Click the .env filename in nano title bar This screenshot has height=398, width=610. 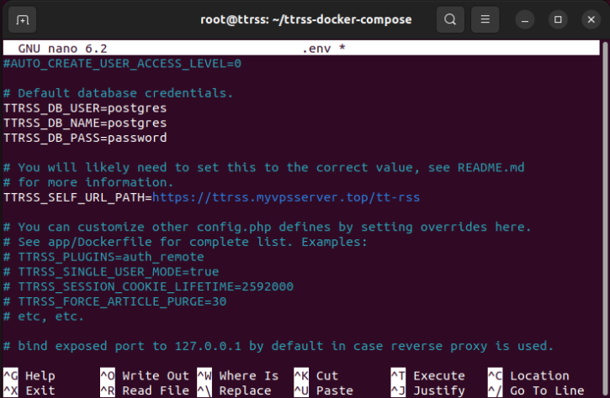pyautogui.click(x=316, y=49)
